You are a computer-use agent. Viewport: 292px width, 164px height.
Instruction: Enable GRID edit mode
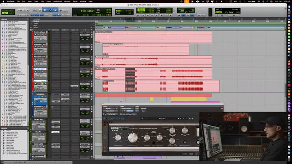click(11, 13)
